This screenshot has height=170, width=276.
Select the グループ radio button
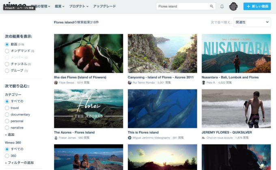(7, 71)
